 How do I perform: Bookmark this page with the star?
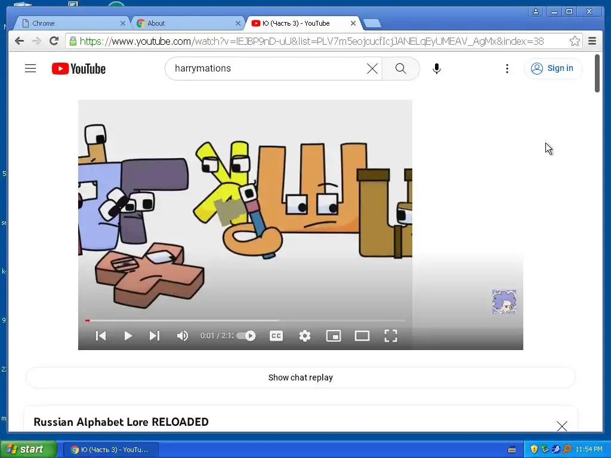[x=575, y=41]
